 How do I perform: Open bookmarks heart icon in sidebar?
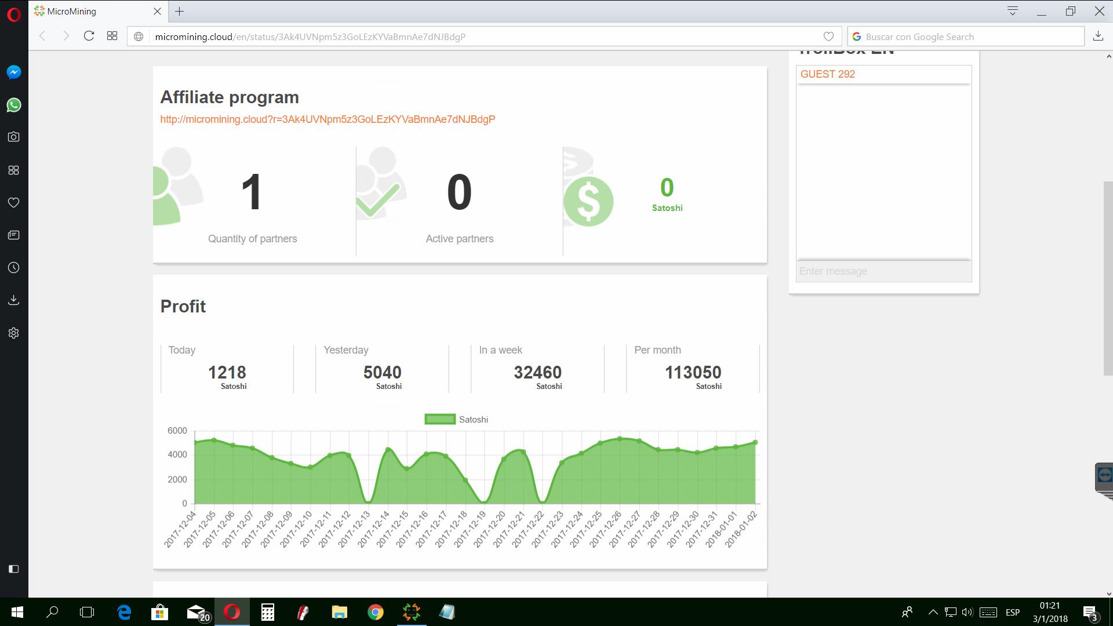[x=14, y=202]
